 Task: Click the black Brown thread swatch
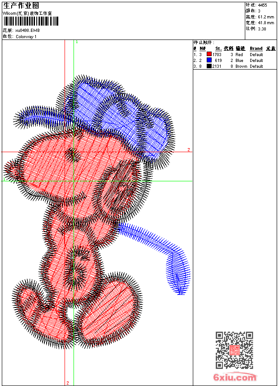(x=209, y=66)
